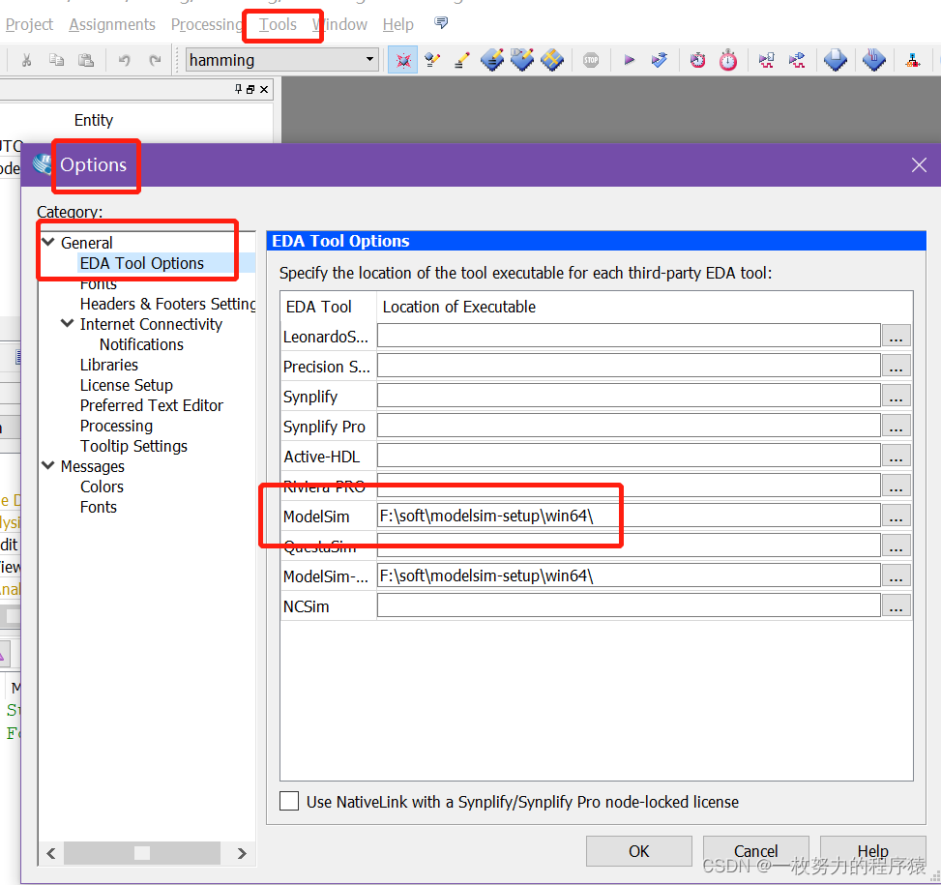
Task: Click the category tree horizontal scrollbar thumb
Action: coord(142,853)
